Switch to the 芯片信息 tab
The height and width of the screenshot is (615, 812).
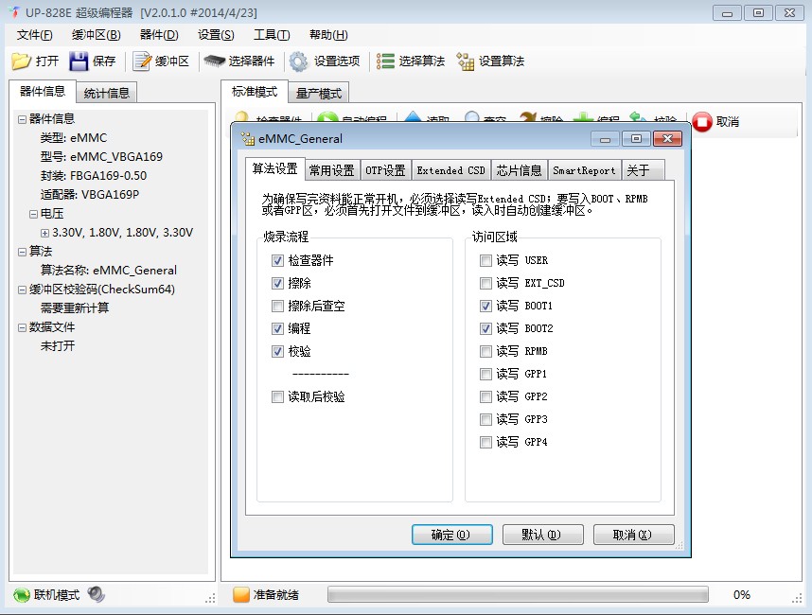[519, 170]
